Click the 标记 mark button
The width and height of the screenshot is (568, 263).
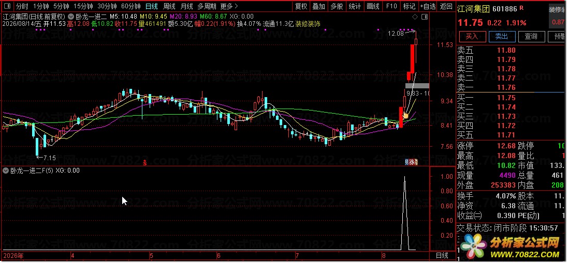[410, 6]
